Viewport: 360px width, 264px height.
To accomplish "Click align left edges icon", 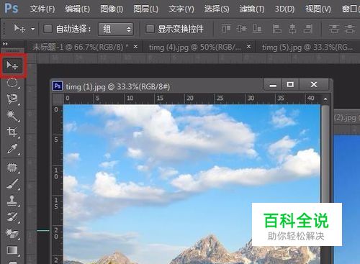I will [x=276, y=29].
